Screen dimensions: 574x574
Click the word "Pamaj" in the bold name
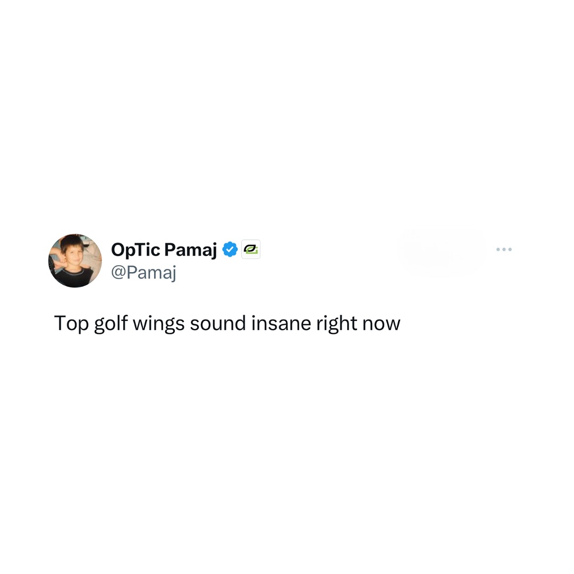(x=191, y=250)
